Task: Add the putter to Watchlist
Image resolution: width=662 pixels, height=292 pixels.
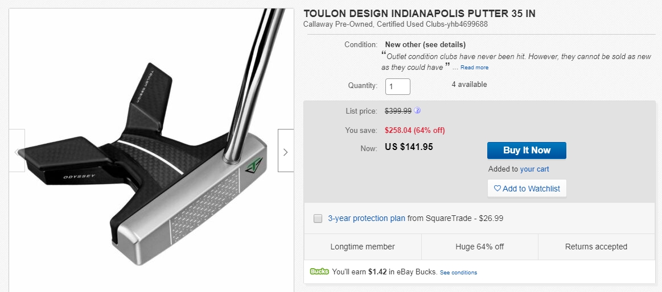Action: tap(527, 189)
